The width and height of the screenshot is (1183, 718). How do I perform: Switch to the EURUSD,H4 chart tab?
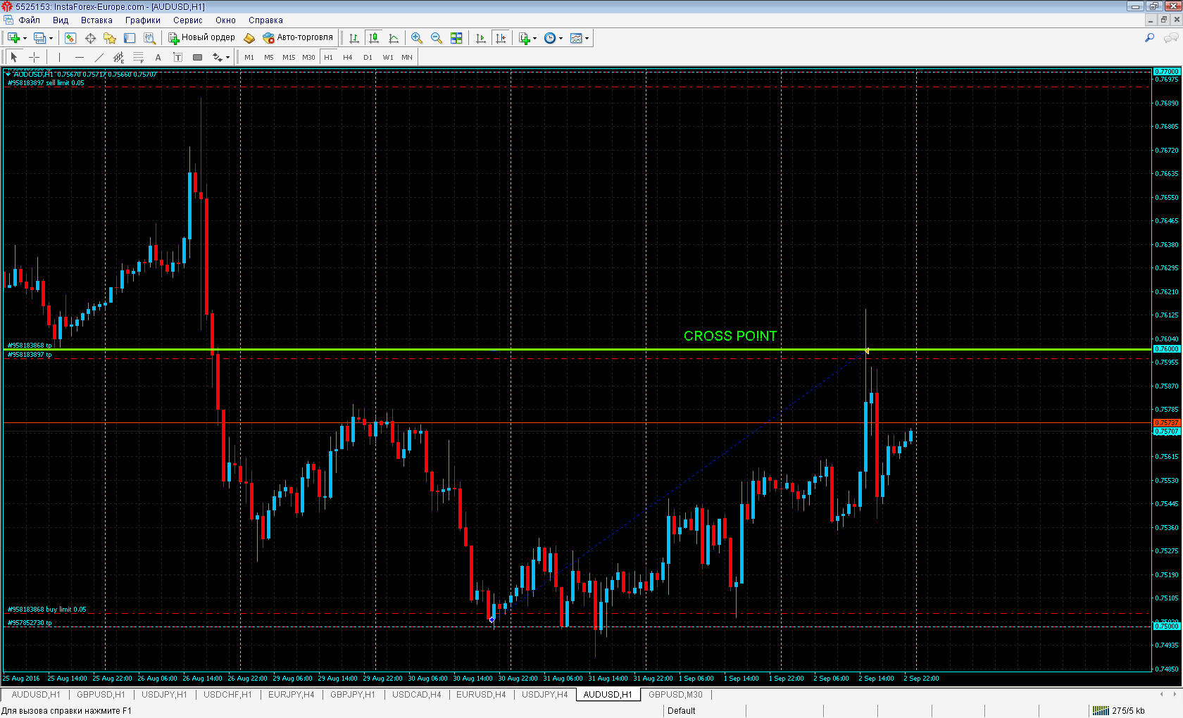(x=480, y=695)
